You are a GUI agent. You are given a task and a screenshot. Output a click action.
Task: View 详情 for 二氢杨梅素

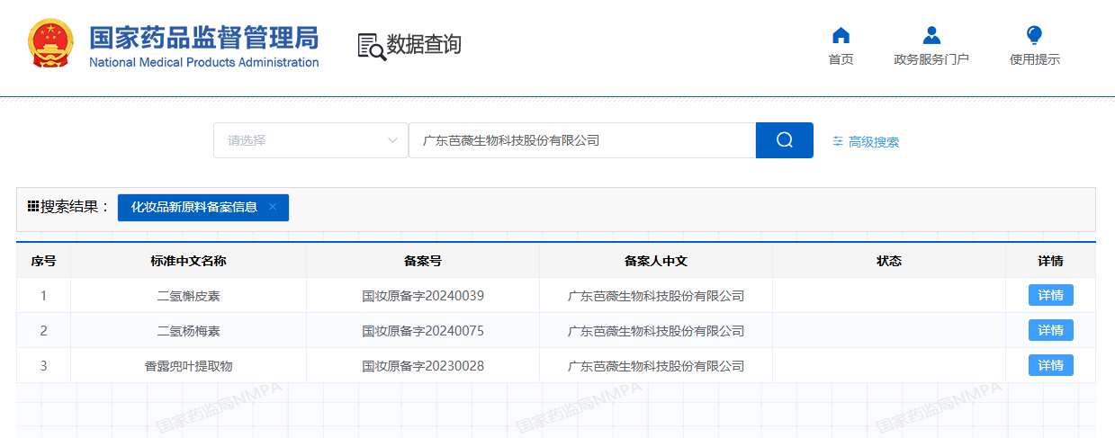click(x=1050, y=330)
